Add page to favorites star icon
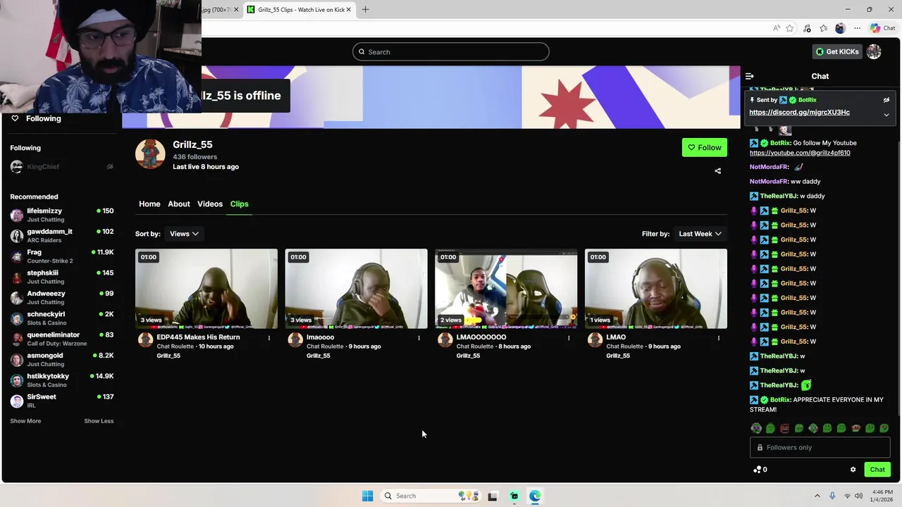This screenshot has width=902, height=507. [x=790, y=28]
